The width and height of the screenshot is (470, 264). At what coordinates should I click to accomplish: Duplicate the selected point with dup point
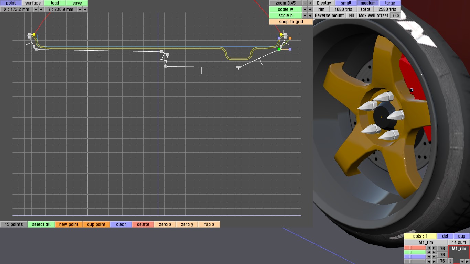(96, 224)
